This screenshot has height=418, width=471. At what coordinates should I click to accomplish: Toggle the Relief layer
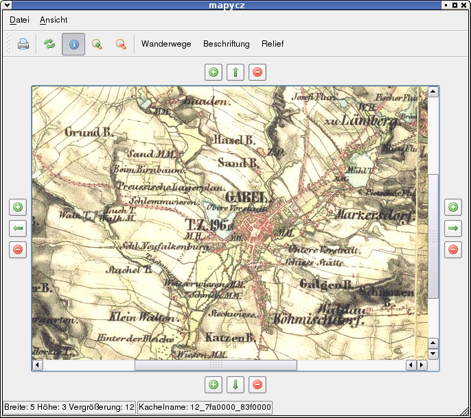[273, 44]
